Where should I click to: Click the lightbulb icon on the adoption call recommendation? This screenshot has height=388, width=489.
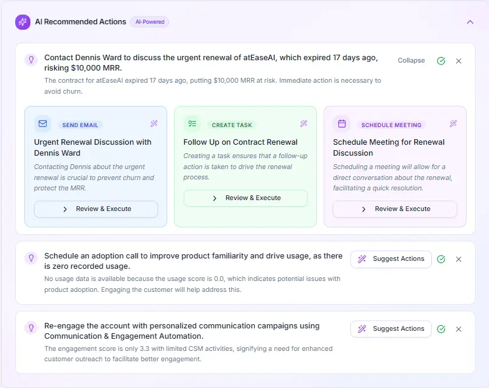(31, 258)
